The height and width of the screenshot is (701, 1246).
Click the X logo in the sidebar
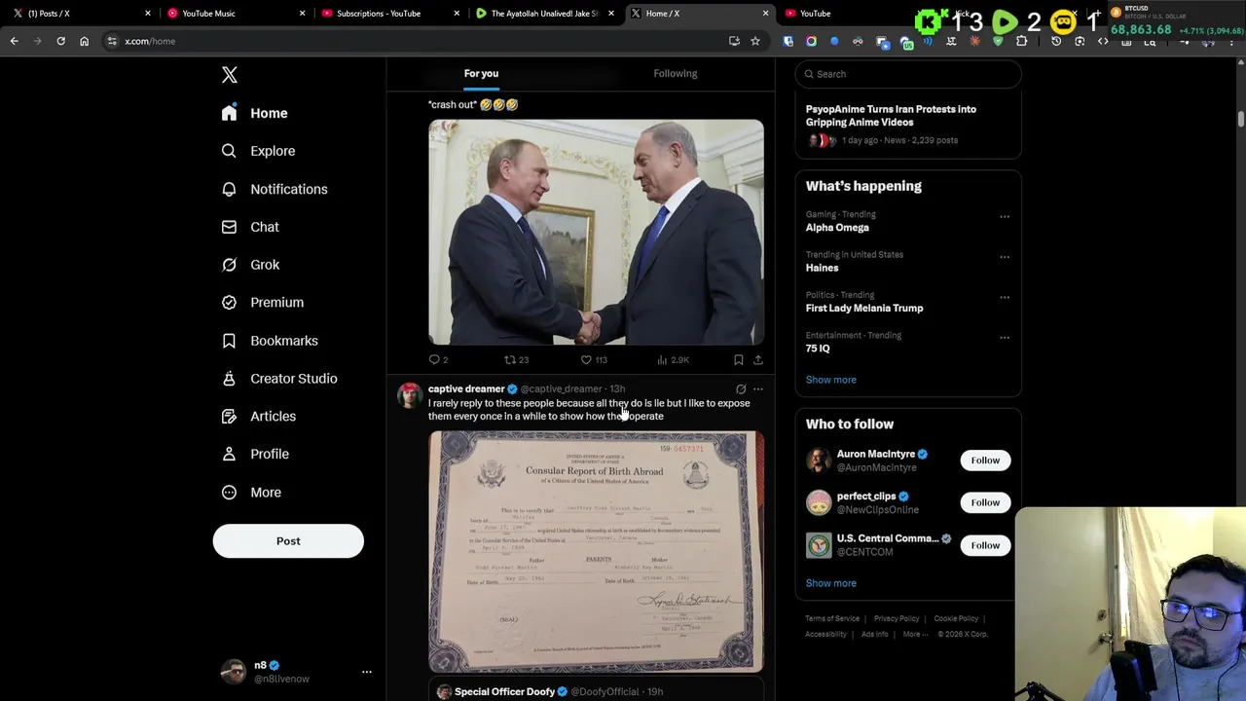pyautogui.click(x=229, y=75)
